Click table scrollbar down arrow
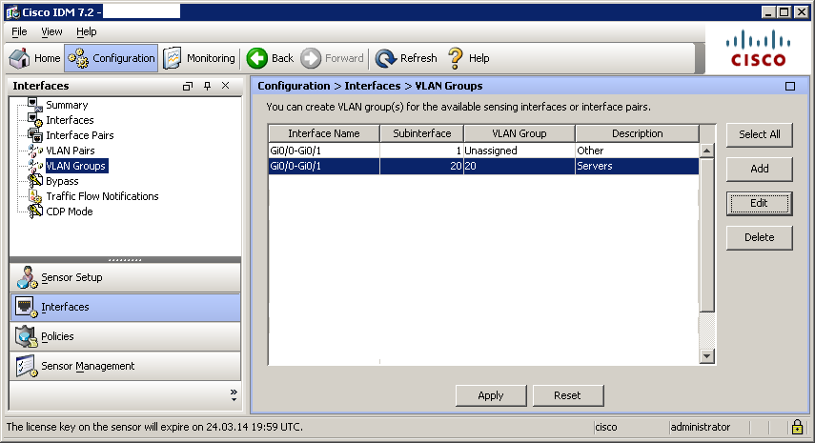Image resolution: width=815 pixels, height=443 pixels. click(x=707, y=356)
